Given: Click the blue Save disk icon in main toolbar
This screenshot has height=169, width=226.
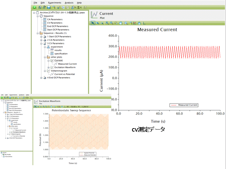Looking at the screenshot, I should point(49,7).
